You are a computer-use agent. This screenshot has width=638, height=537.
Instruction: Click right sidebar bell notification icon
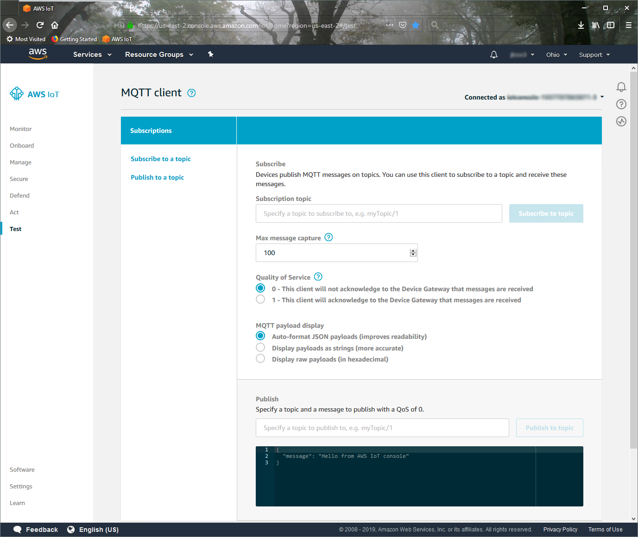coord(621,87)
